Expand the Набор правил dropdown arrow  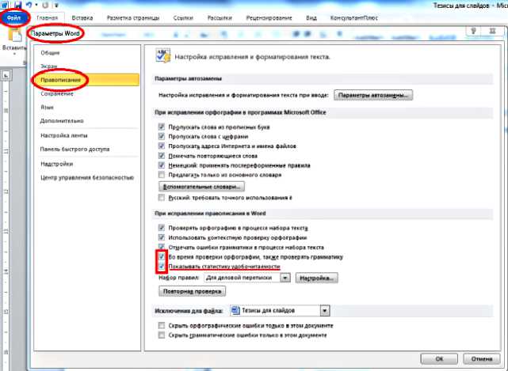click(285, 278)
